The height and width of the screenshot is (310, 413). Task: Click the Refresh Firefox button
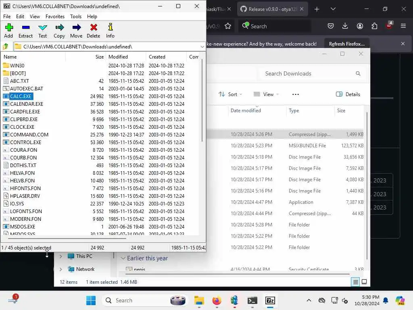pos(346,44)
